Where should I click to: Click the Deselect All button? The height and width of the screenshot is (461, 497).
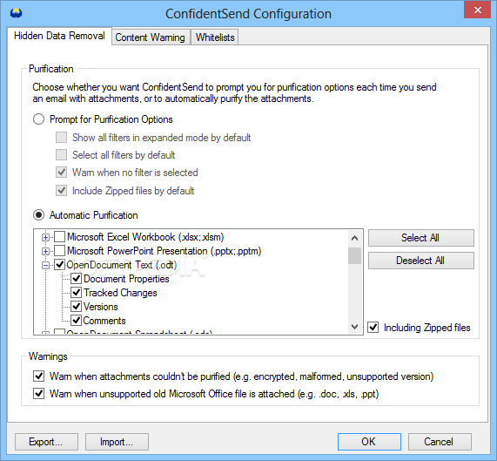coord(421,261)
